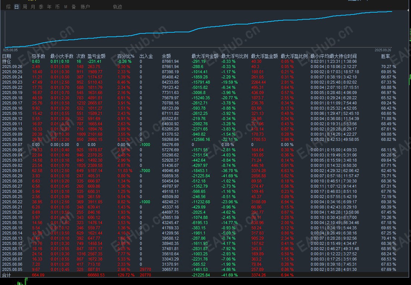Open the 季 quarterly tab
Screen dimensions: 411x285
[41, 7]
